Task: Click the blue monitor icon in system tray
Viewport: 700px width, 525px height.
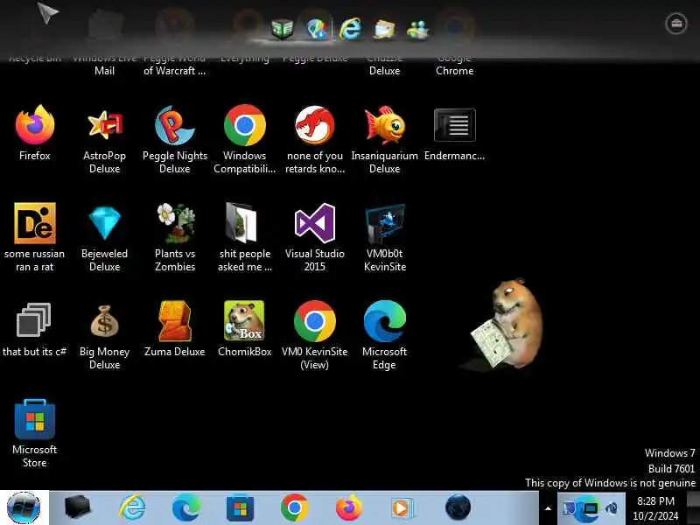Action: tap(589, 508)
